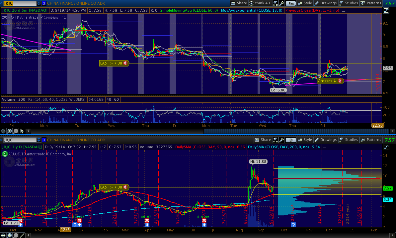
Task: Click the blue link color box numbered 3
Action: tap(44, 3)
